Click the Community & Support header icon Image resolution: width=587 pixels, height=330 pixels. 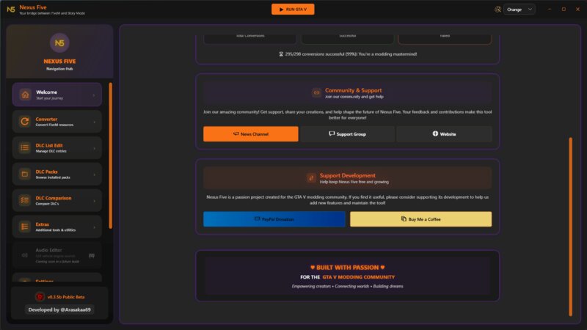[x=316, y=92]
